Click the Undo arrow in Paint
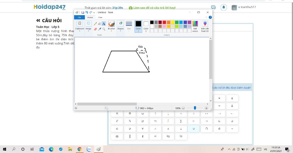The image size is (293, 153). 87,13
